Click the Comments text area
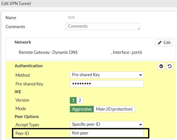 103,26
